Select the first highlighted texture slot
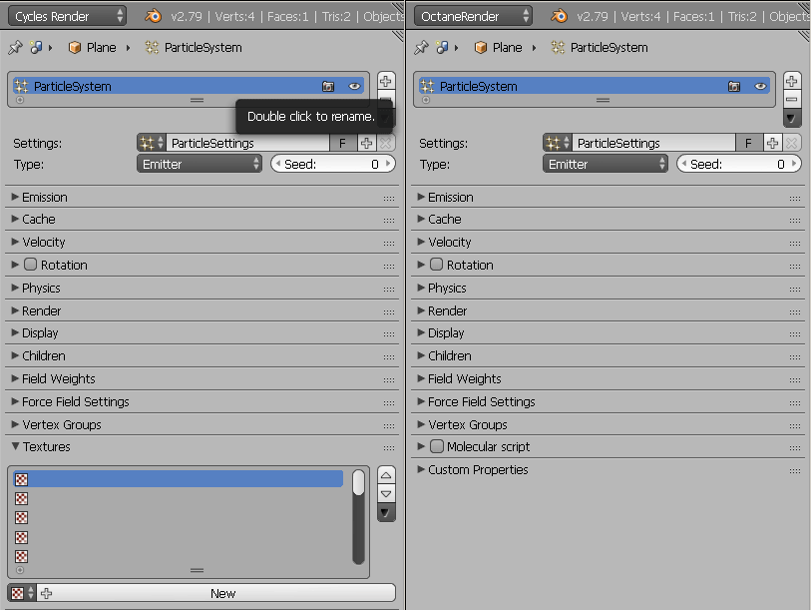811x610 pixels. point(178,479)
